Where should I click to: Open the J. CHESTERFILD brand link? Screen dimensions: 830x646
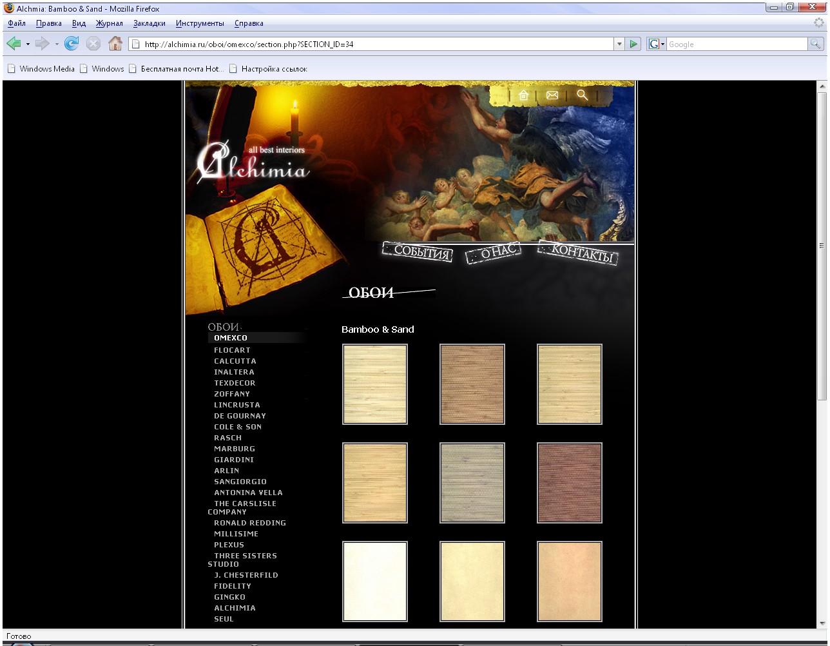[x=246, y=575]
